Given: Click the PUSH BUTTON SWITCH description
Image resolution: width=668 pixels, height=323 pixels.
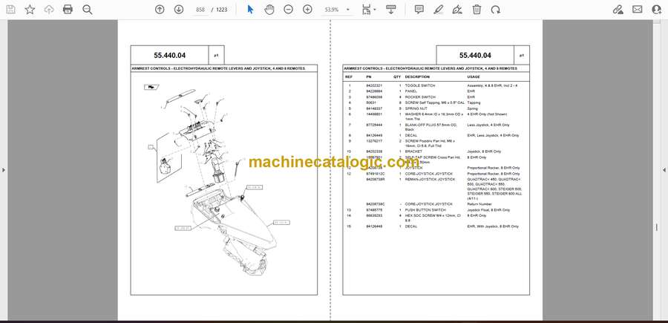Looking at the screenshot, I should (425, 210).
